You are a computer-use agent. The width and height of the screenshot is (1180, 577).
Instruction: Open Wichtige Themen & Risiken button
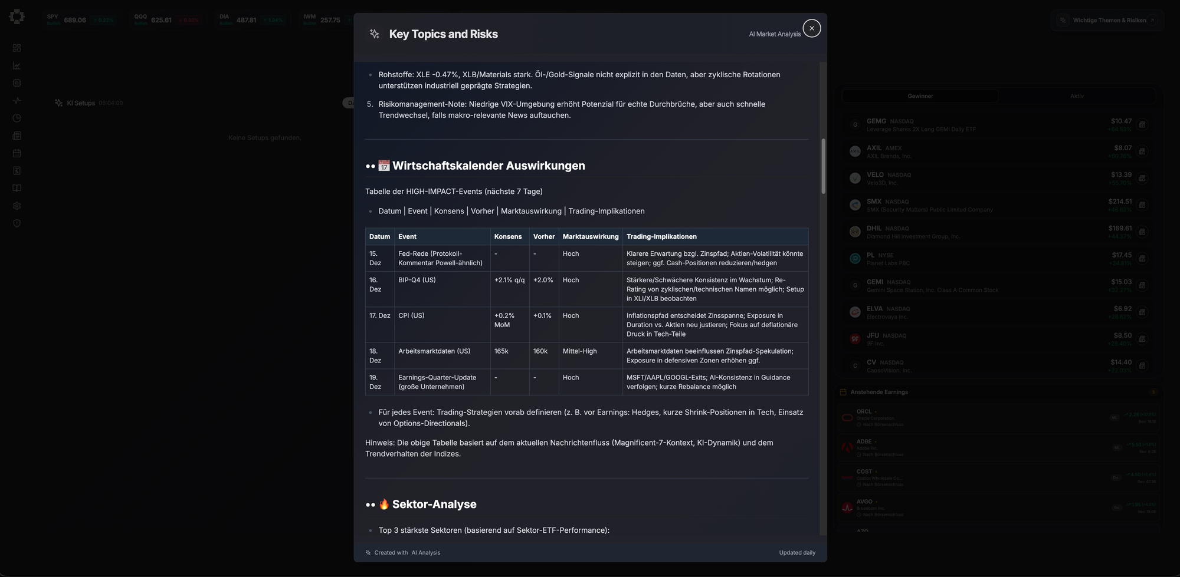pos(1107,20)
